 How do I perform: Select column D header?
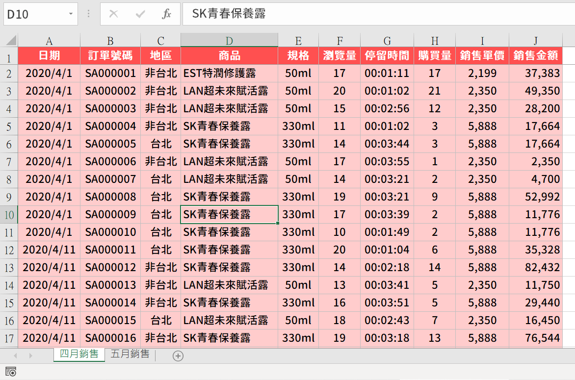click(x=229, y=40)
